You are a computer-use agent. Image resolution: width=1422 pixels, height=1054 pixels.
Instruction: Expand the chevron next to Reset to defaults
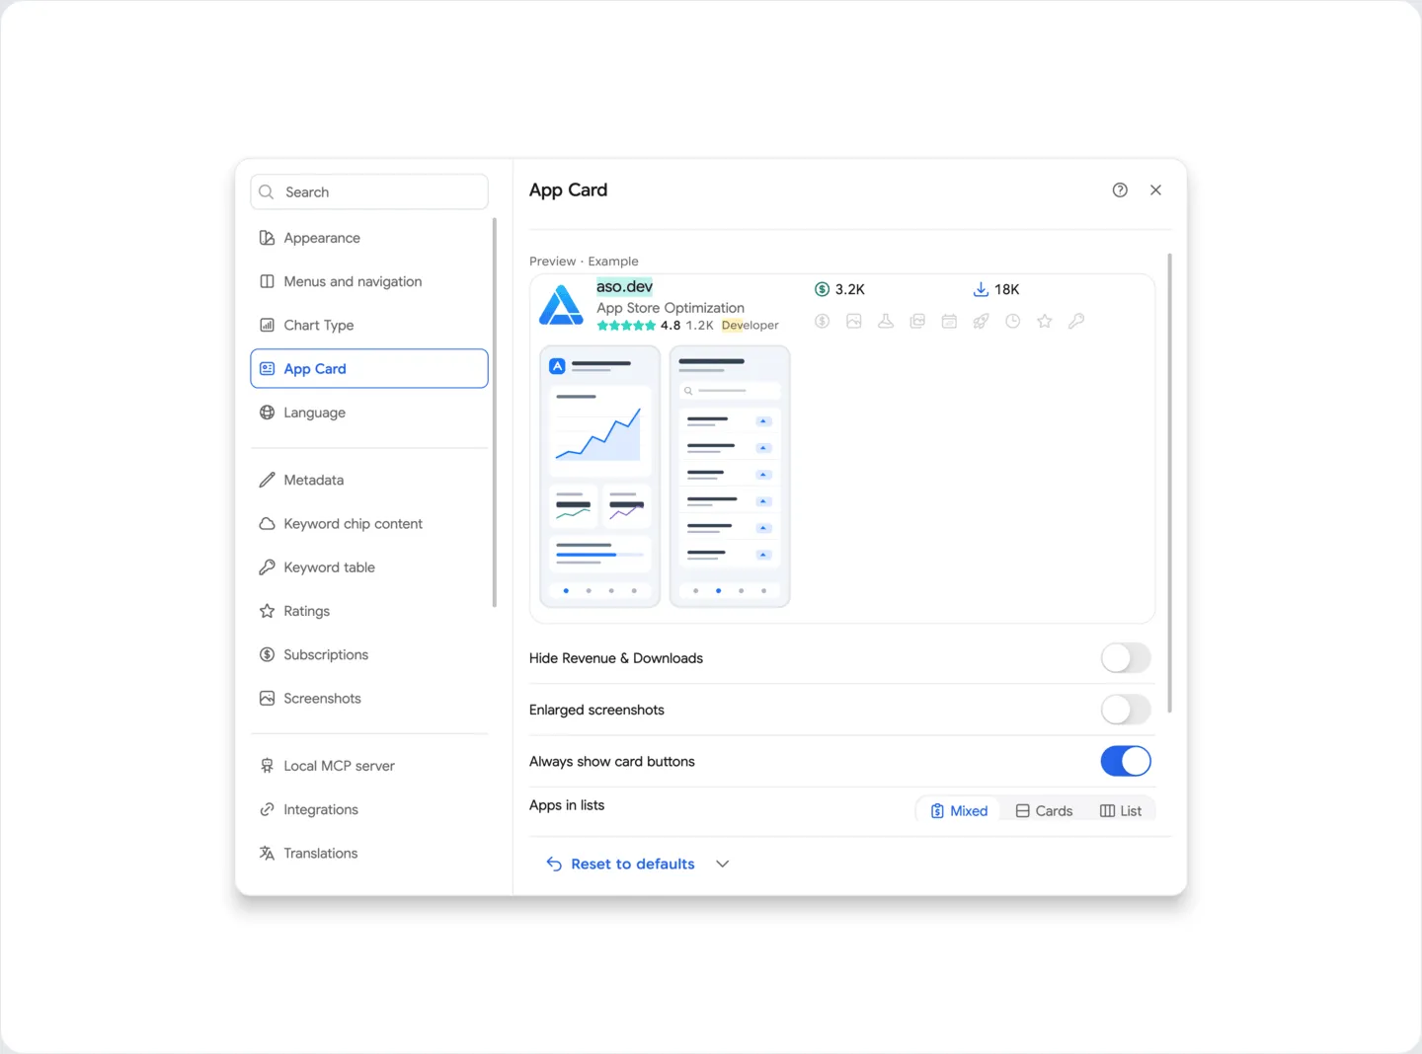tap(723, 864)
